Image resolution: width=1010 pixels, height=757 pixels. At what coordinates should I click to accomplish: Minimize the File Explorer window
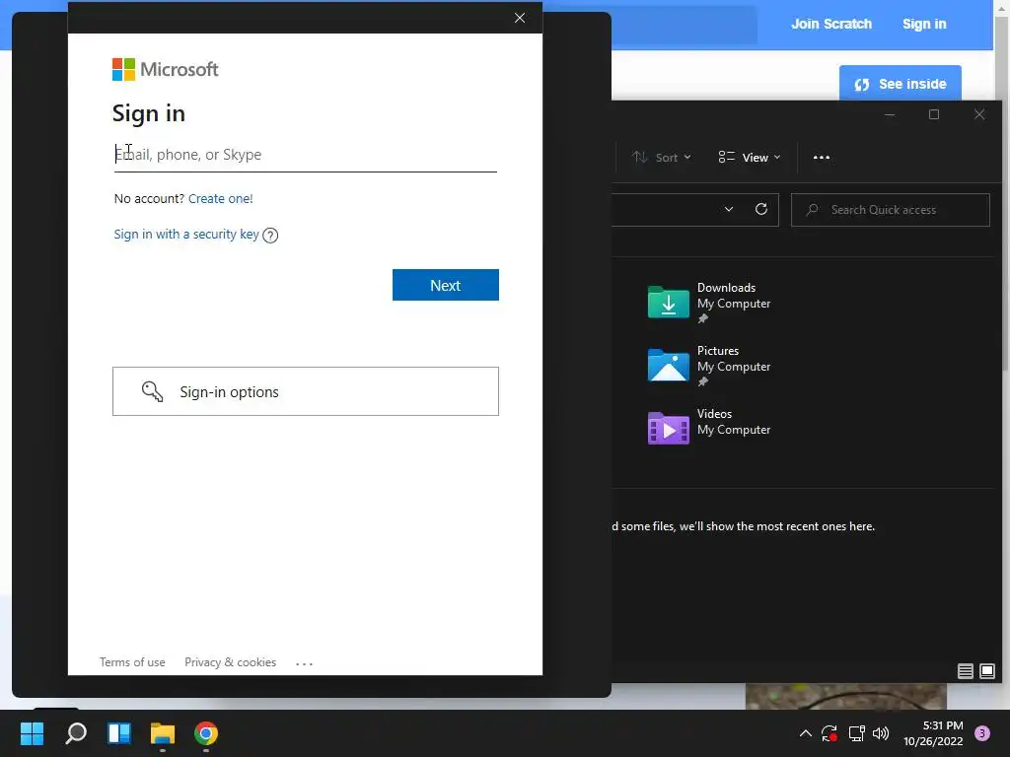coord(890,114)
